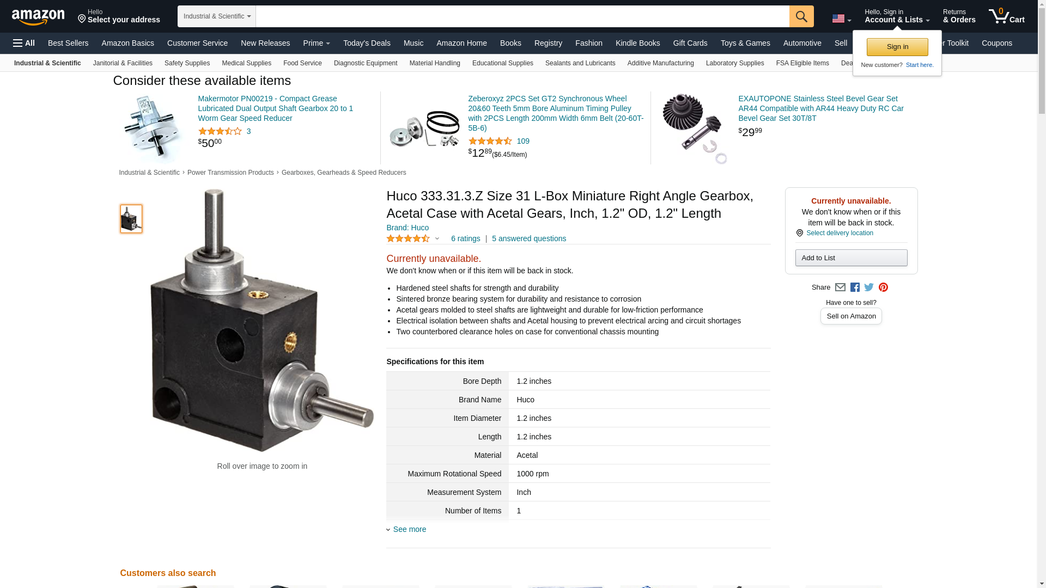Open 5 answered questions link
This screenshot has height=588, width=1046.
528,238
